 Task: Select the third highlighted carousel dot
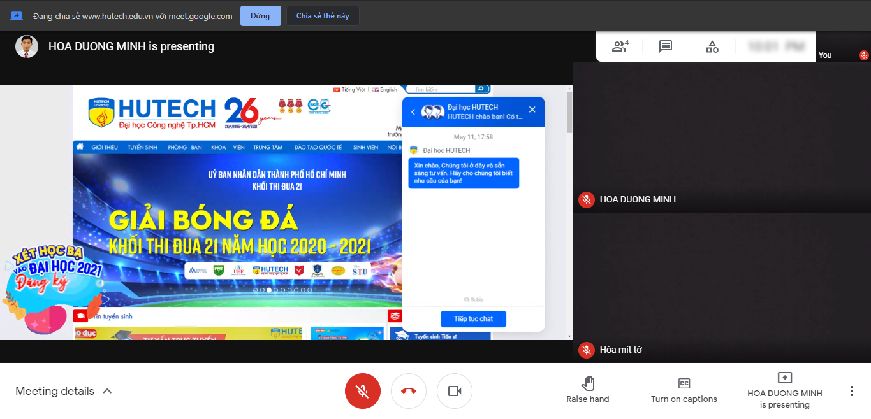click(269, 290)
